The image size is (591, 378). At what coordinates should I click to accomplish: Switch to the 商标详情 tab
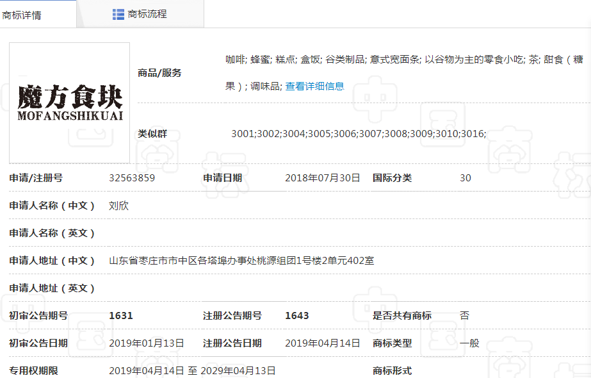22,15
